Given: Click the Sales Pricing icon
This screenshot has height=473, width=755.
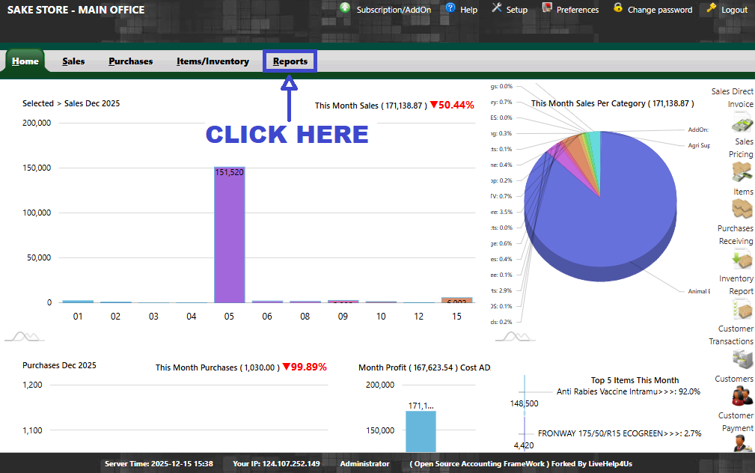Looking at the screenshot, I should [x=742, y=172].
